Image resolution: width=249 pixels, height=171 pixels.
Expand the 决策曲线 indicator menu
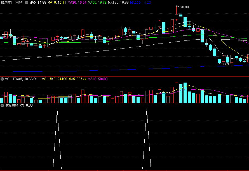[x=2, y=105]
